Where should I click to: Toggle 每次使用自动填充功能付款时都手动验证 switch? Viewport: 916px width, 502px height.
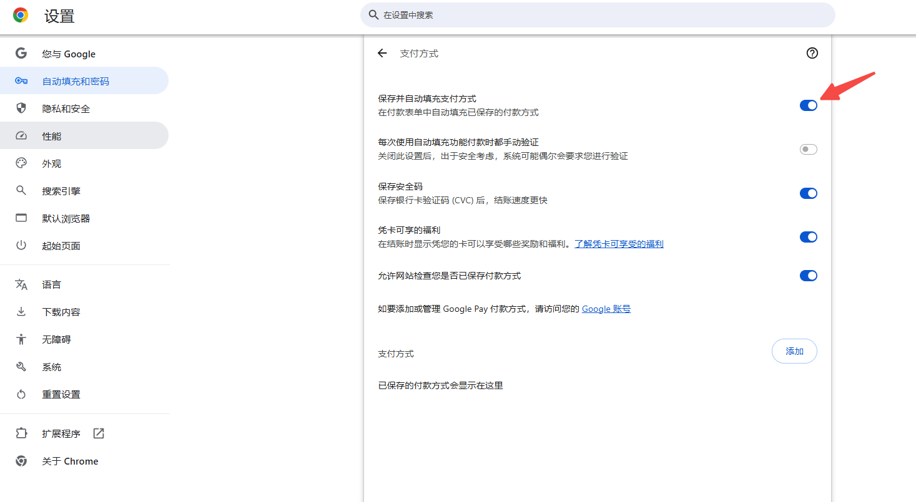coord(808,149)
